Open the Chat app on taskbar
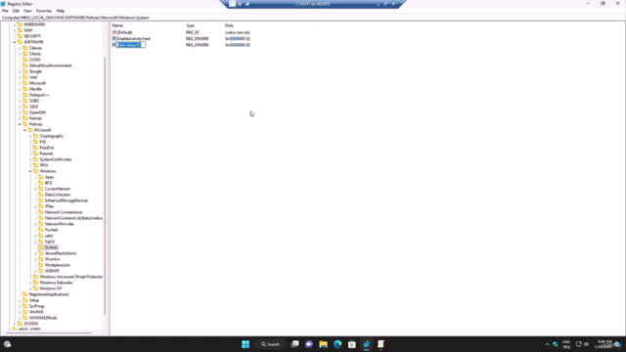Screen dimensions: 626x352 309,344
